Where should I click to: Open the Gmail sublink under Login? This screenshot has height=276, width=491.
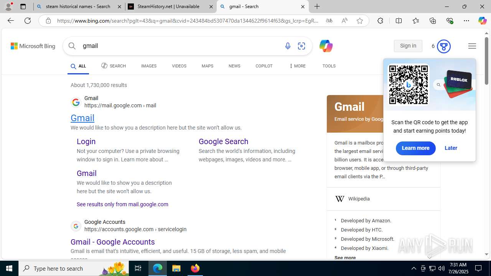(87, 173)
